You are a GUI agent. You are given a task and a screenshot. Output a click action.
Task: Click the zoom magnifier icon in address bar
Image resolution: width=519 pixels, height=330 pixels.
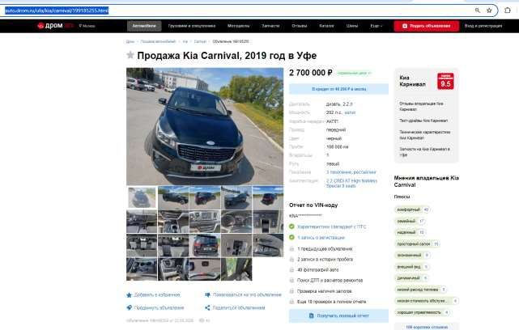click(477, 11)
